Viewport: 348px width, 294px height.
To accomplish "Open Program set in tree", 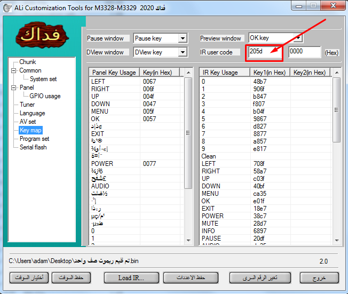I will pyautogui.click(x=34, y=139).
